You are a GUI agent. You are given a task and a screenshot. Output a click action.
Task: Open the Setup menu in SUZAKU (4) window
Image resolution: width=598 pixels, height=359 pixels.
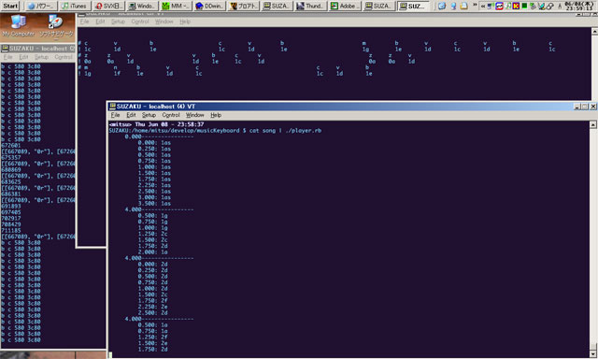click(149, 115)
